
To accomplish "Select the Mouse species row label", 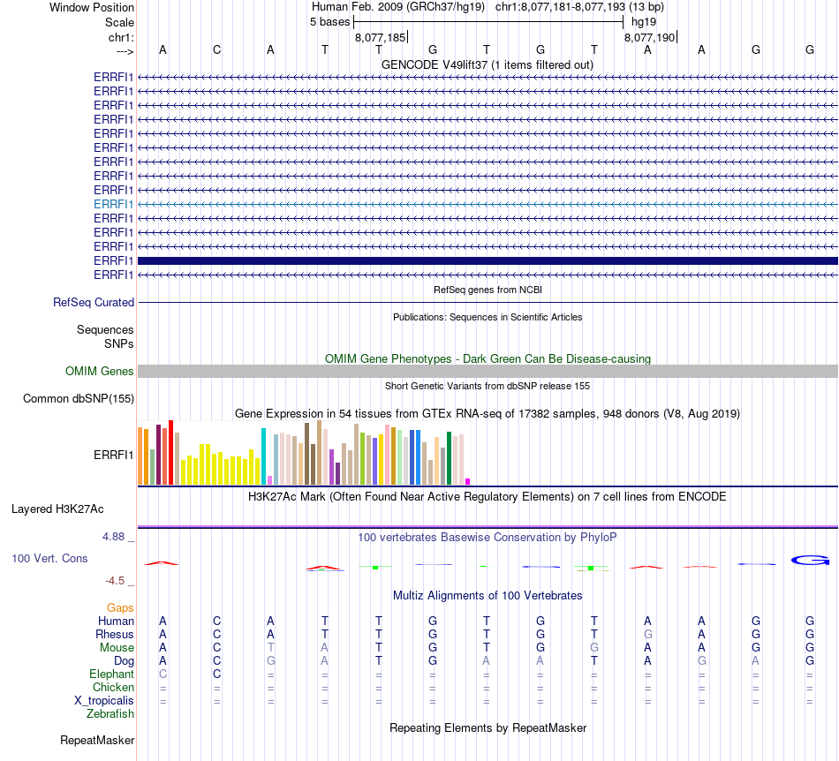I will (x=117, y=648).
